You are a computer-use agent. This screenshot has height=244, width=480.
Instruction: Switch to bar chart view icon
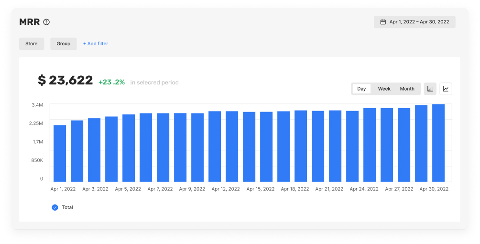tap(430, 89)
